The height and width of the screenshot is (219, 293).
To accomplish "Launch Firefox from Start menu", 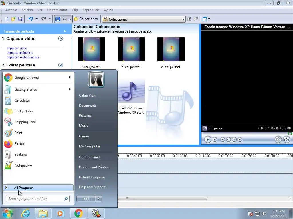I will pyautogui.click(x=38, y=144).
